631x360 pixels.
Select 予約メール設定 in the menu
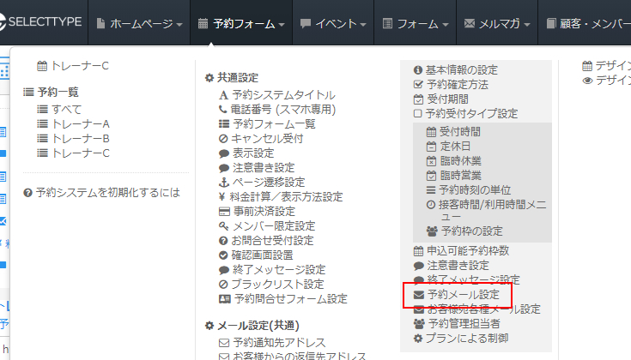coord(464,294)
